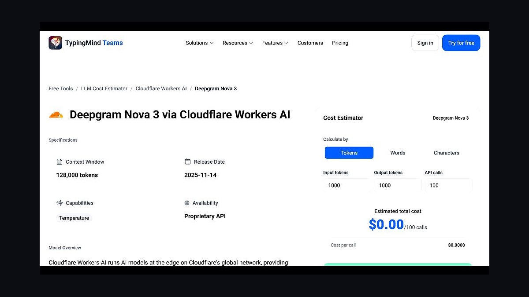529x297 pixels.
Task: Click the 'Deepgram Nova 3' estimator model label
Action: point(451,118)
